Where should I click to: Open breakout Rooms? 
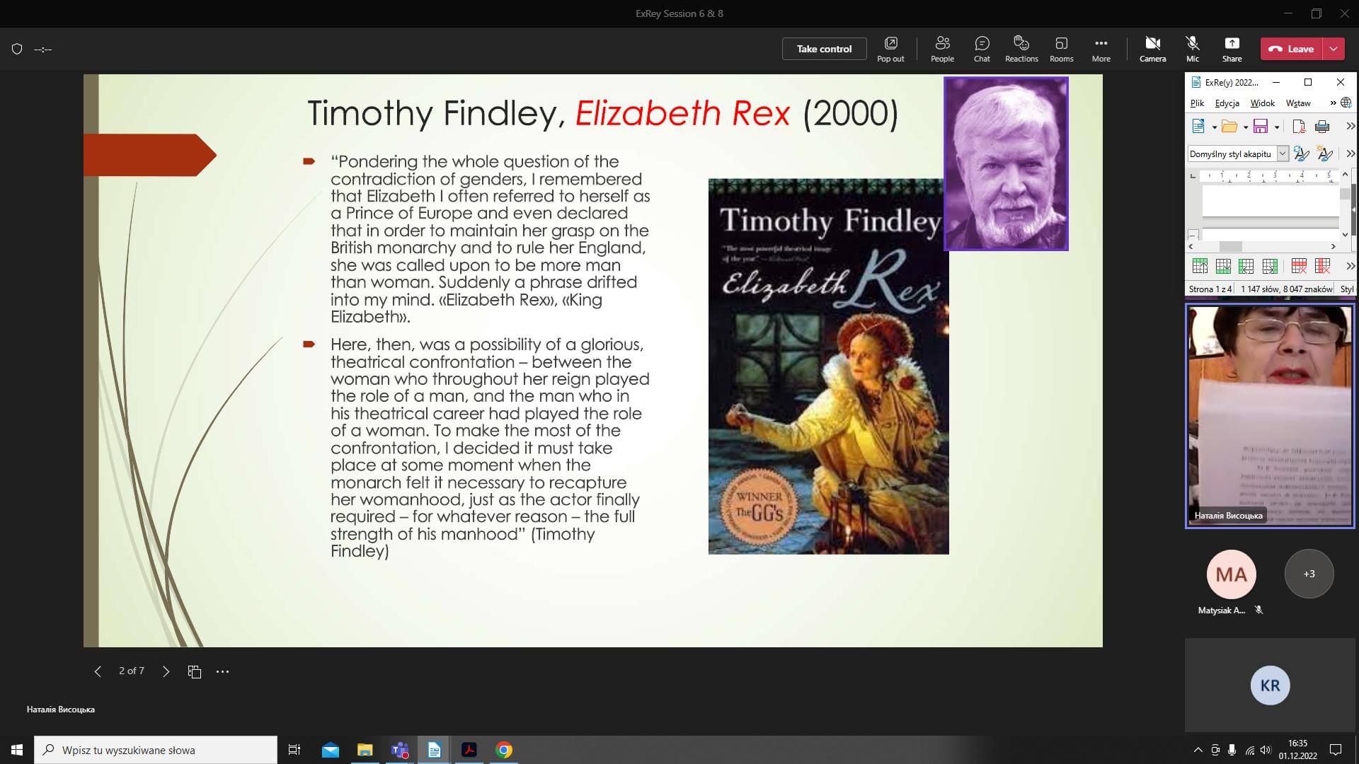1061,49
